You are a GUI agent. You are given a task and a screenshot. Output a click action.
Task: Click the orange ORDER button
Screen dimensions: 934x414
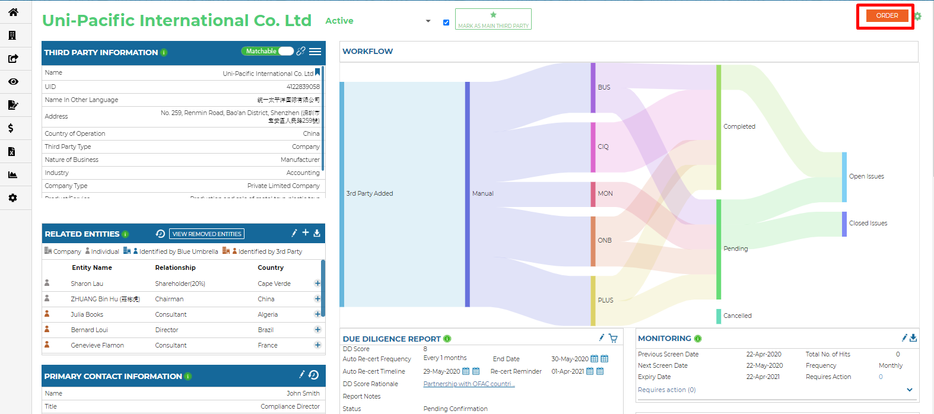tap(887, 16)
